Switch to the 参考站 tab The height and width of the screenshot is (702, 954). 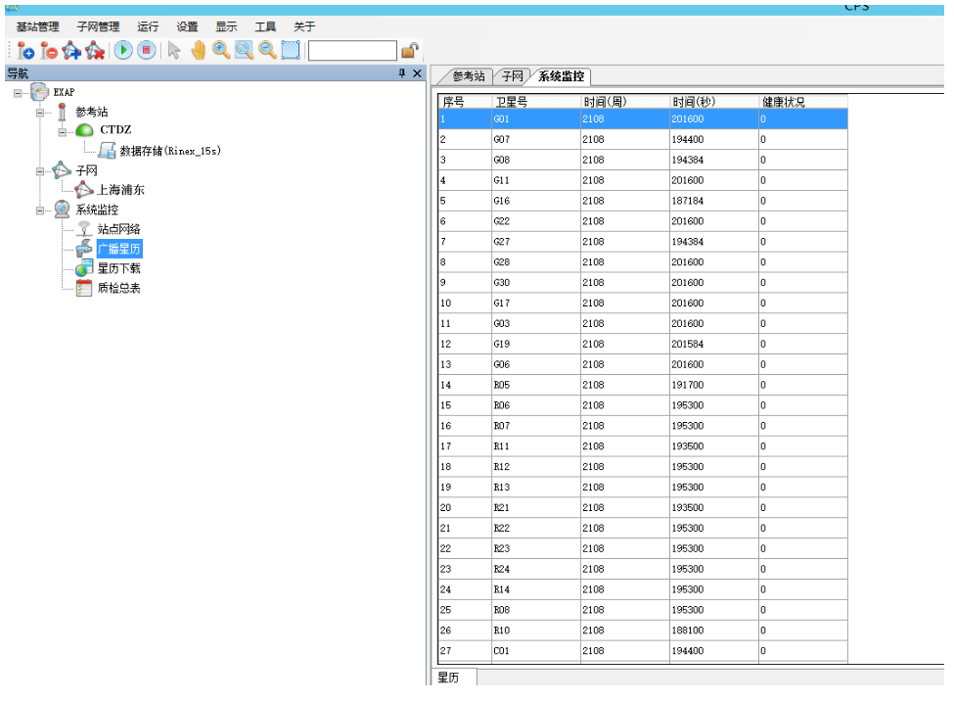click(x=469, y=76)
